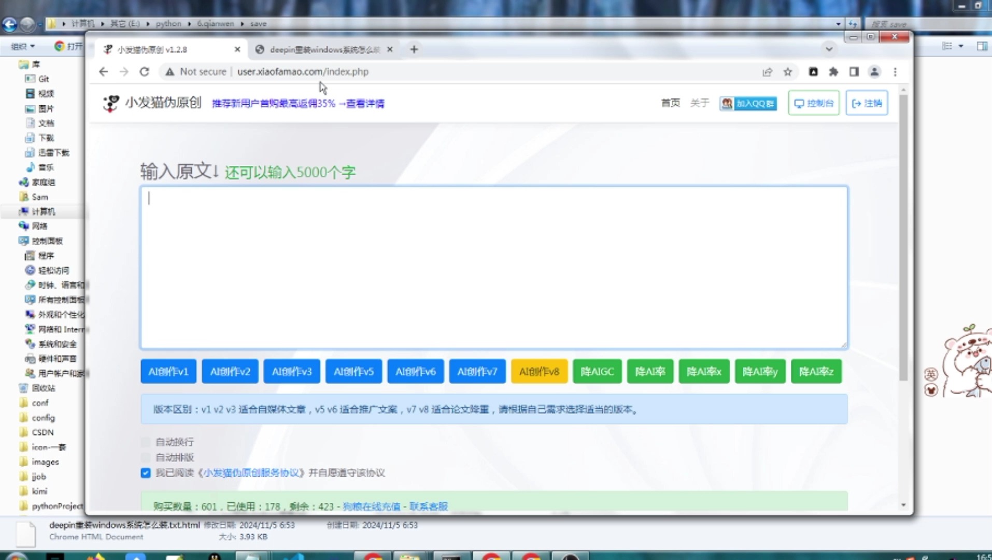
Task: Close the deepin重装windows tab
Action: point(390,49)
